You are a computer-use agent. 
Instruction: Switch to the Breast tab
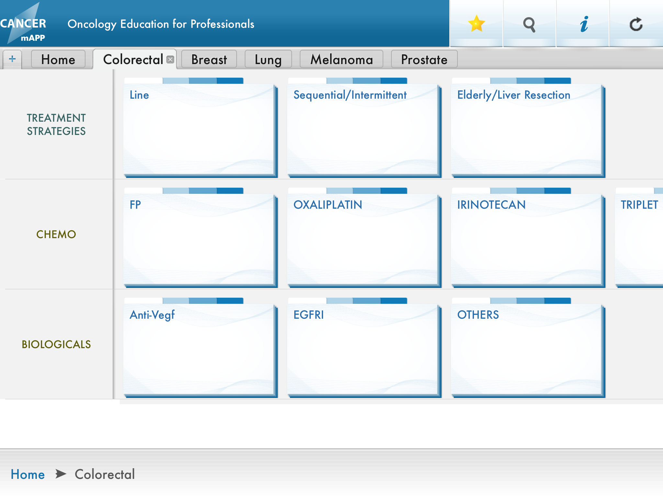point(209,60)
